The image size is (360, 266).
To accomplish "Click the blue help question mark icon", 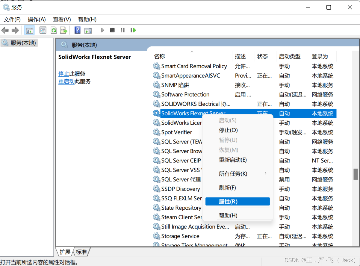I will click(77, 30).
